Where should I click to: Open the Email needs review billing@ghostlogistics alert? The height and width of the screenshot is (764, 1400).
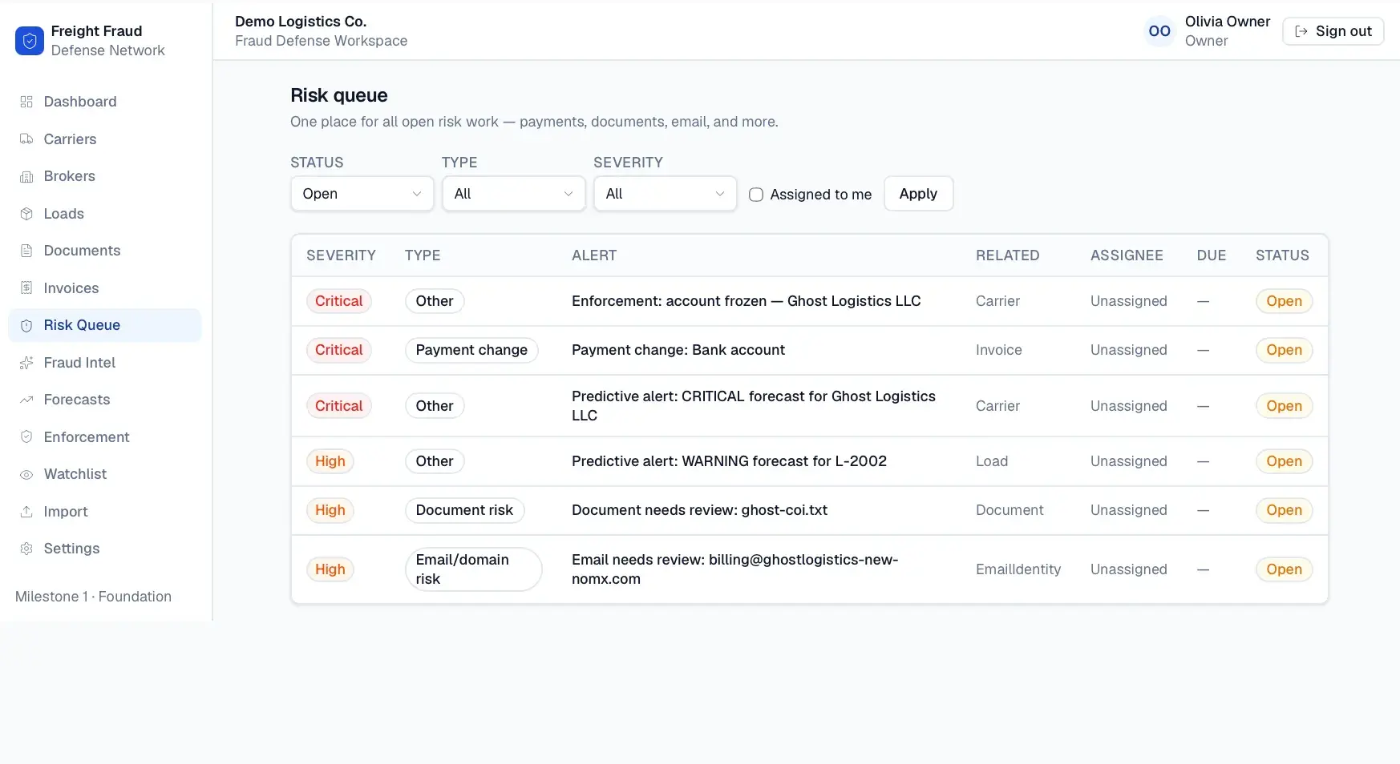(734, 569)
